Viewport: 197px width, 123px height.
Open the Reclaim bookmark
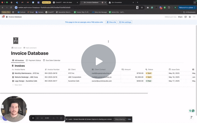[x=40, y=12]
